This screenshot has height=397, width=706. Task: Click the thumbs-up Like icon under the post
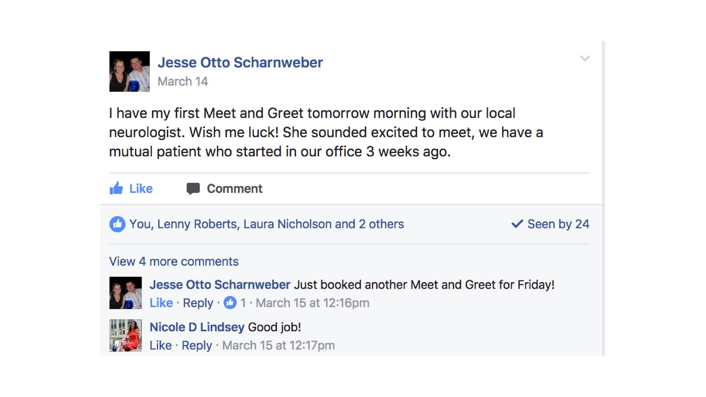click(x=116, y=188)
